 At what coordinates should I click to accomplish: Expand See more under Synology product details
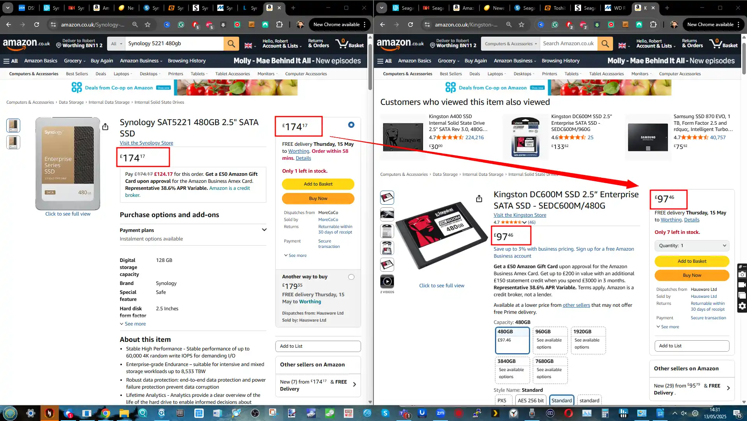pyautogui.click(x=133, y=324)
